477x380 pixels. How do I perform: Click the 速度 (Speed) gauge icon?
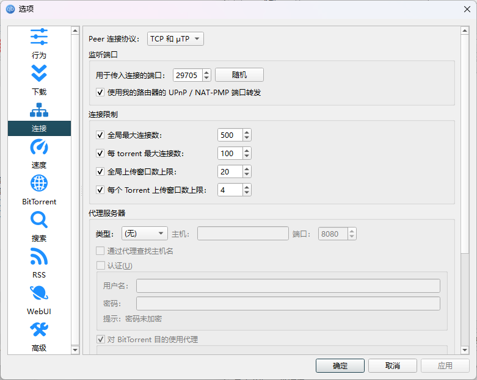(x=39, y=147)
